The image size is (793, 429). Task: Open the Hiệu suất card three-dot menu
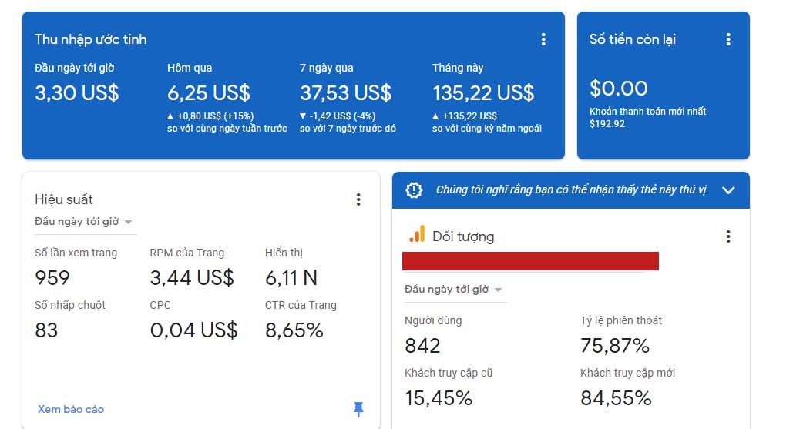point(358,199)
